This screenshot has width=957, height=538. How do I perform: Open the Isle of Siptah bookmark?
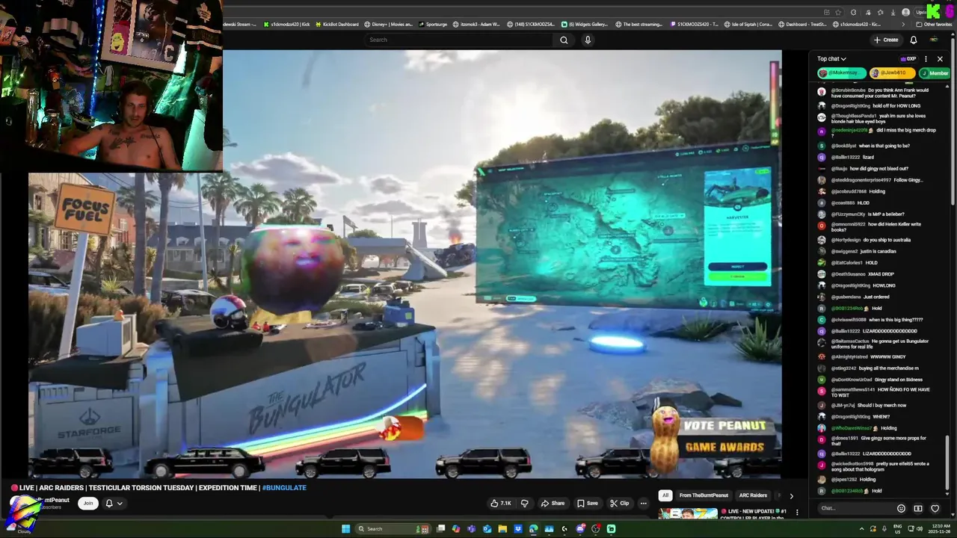tap(750, 24)
